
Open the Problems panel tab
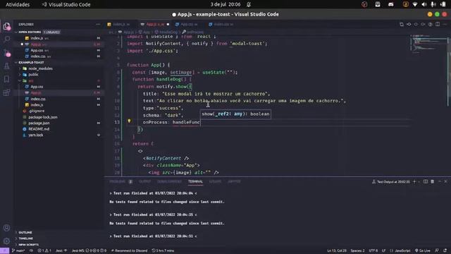[121, 182]
